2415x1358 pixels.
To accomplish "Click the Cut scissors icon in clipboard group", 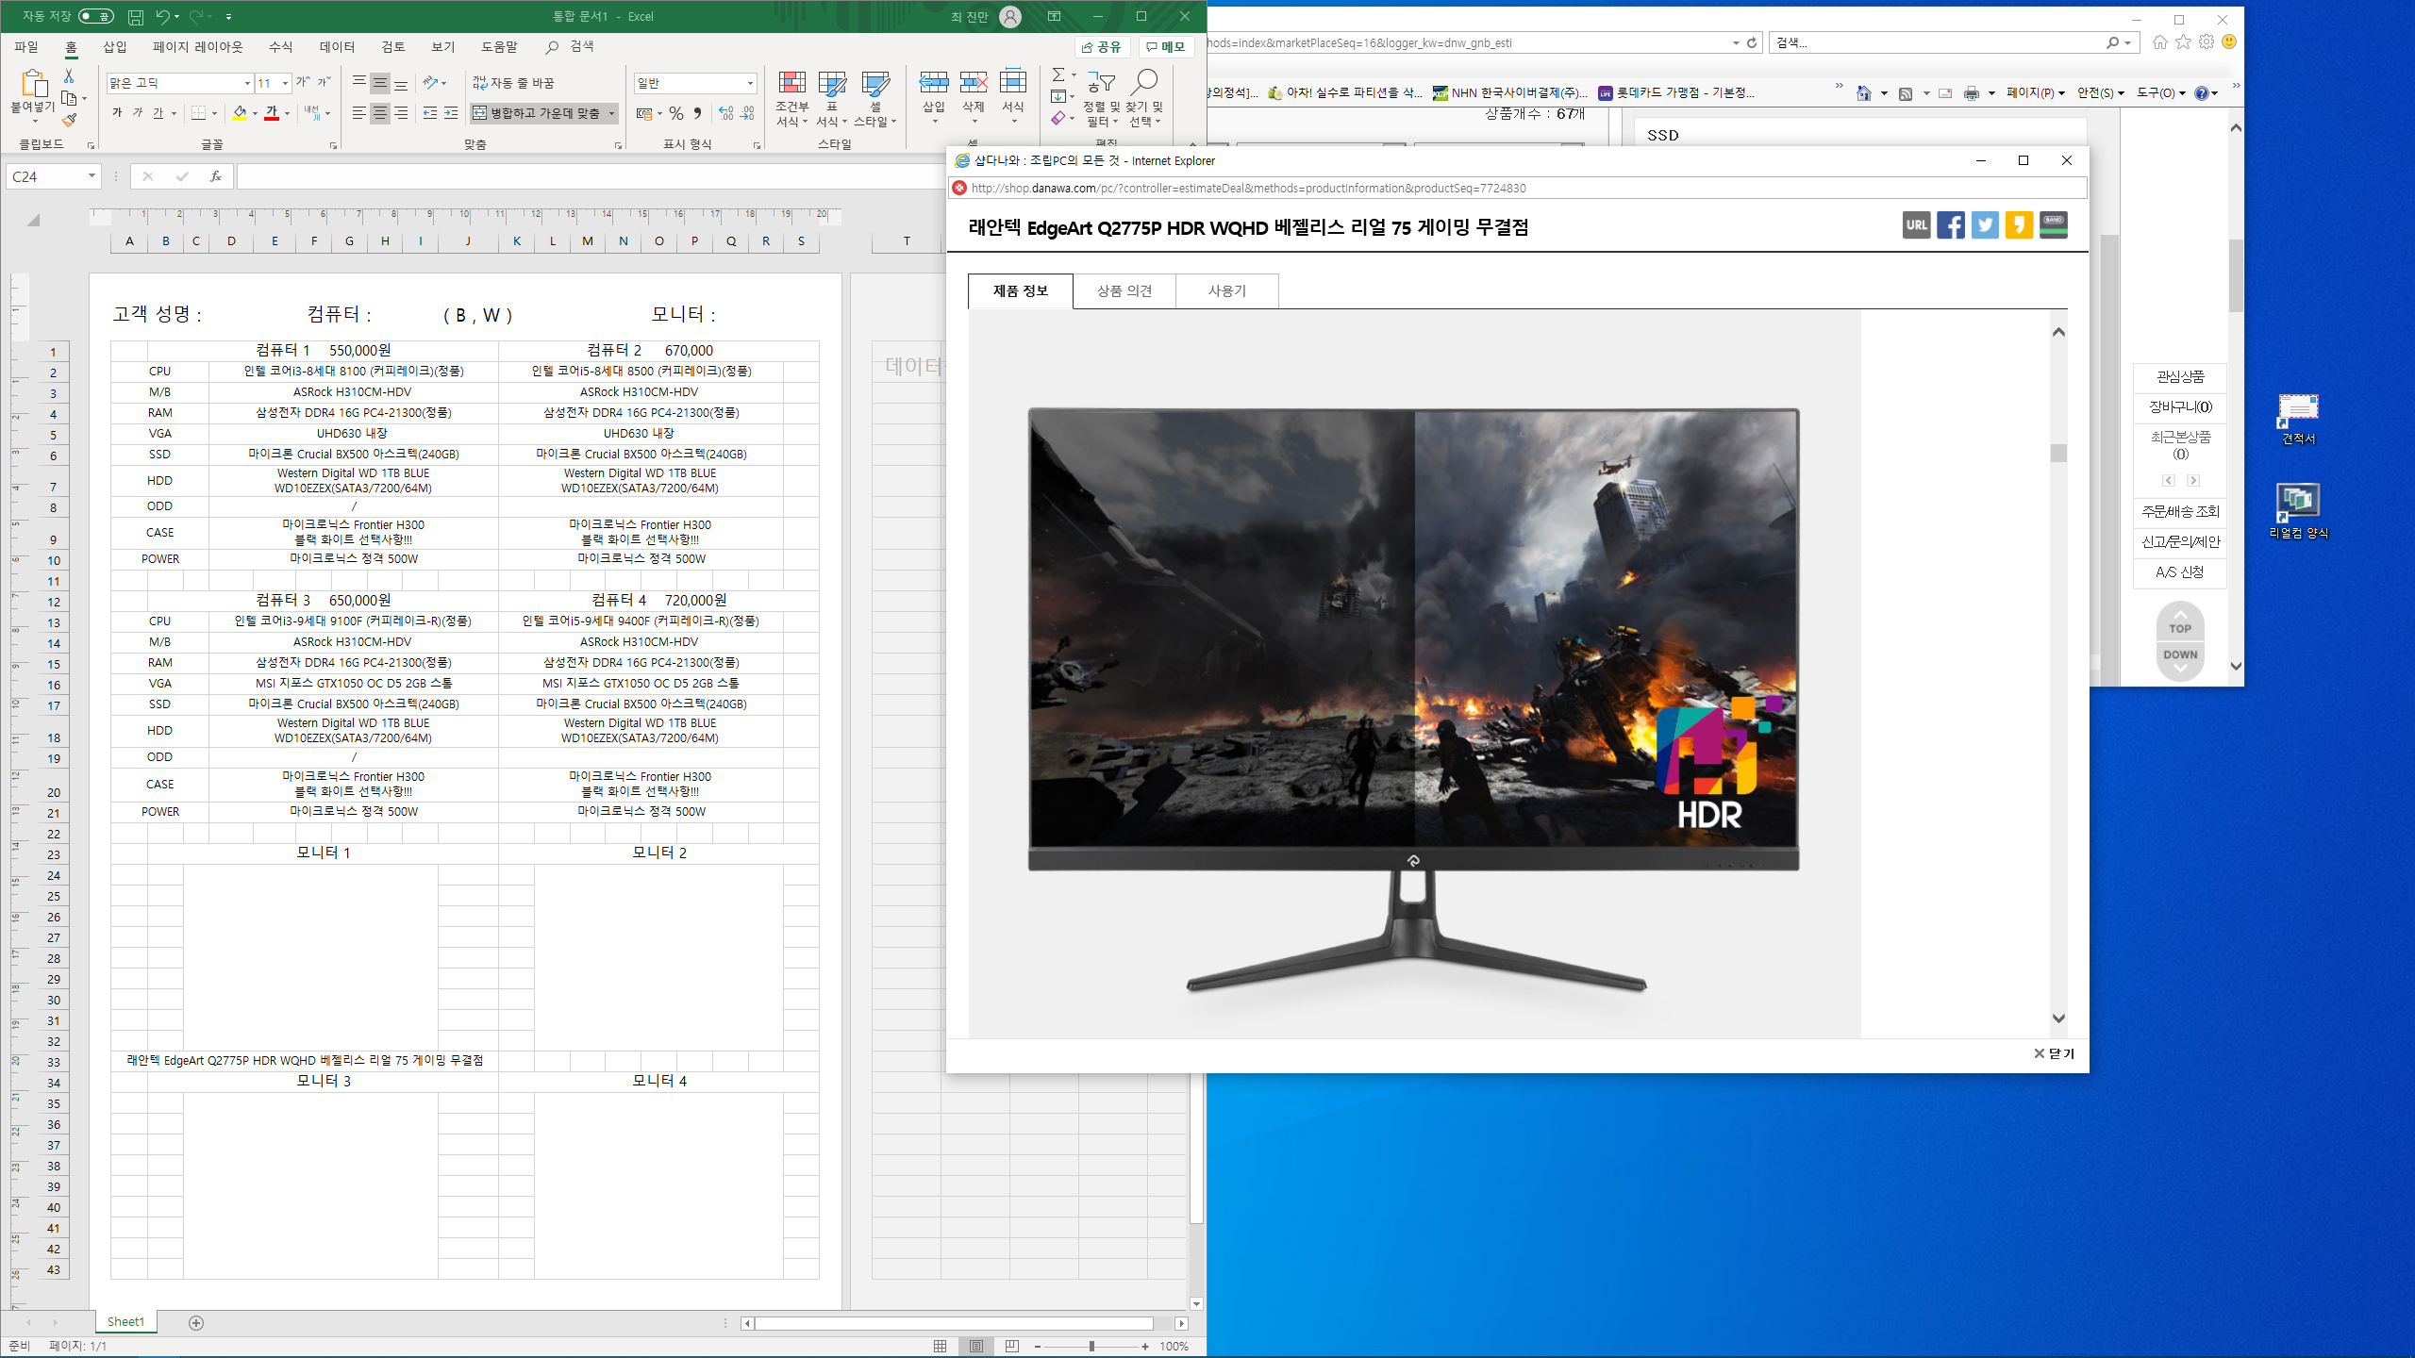I will pos(68,75).
